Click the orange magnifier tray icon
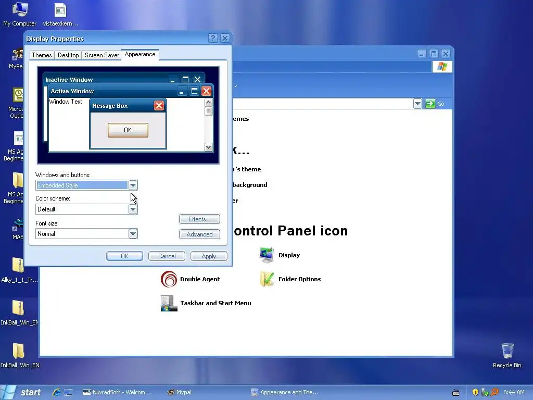Image resolution: width=533 pixels, height=400 pixels. 494,392
